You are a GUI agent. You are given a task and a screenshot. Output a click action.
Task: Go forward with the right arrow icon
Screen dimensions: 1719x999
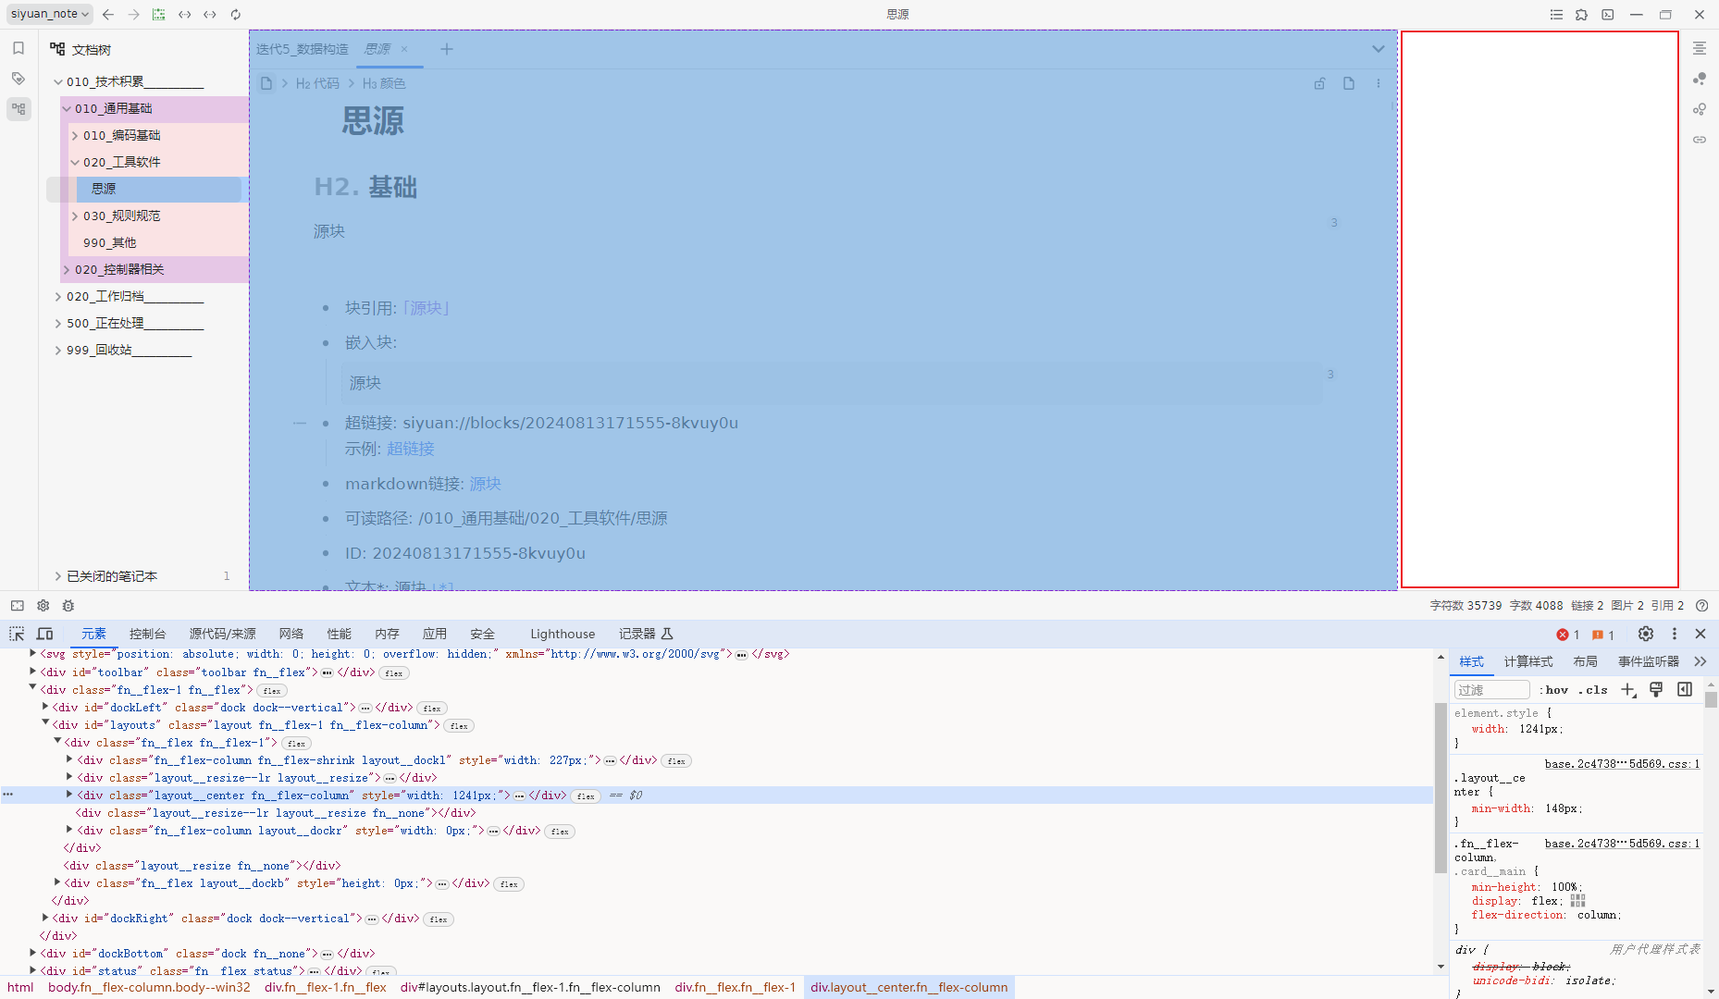pos(134,15)
